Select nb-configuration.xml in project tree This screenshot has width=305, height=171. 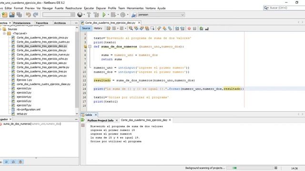click(29, 110)
